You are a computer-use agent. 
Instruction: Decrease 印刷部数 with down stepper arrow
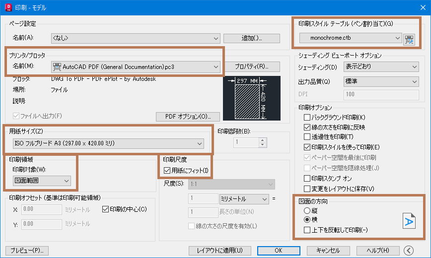(x=263, y=145)
